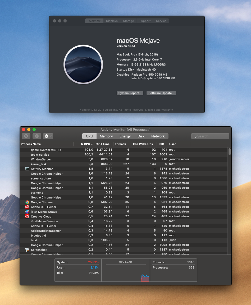Click the Version 10.14 text
Image resolution: width=251 pixels, height=305 pixels.
(126, 46)
